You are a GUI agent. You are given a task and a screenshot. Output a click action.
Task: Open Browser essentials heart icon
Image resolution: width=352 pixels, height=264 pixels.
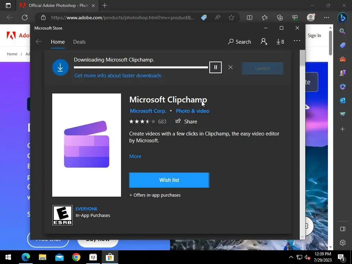295,18
